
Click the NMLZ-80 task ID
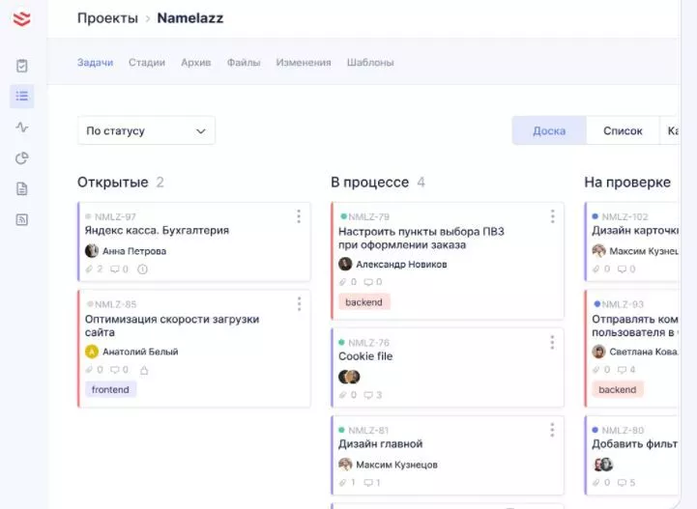623,430
